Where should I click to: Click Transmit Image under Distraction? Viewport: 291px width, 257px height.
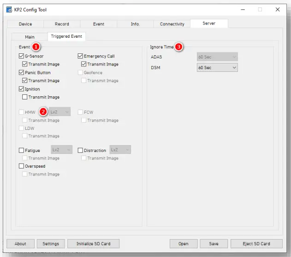[83, 158]
